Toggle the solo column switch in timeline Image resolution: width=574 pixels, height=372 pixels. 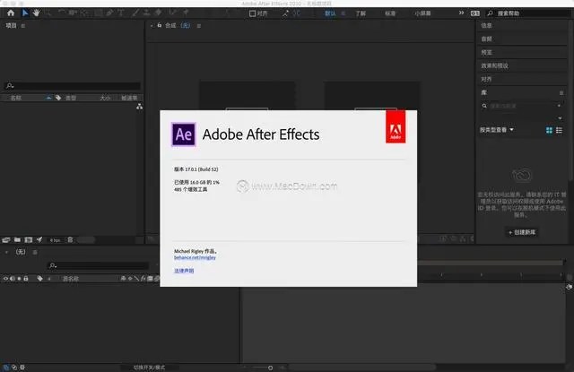[19, 279]
